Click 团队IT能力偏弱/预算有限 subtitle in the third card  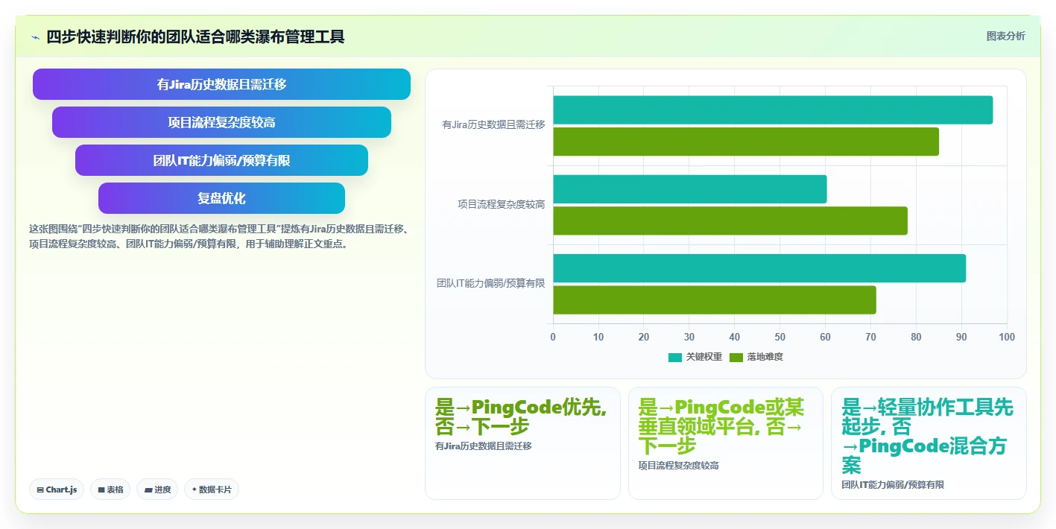893,485
